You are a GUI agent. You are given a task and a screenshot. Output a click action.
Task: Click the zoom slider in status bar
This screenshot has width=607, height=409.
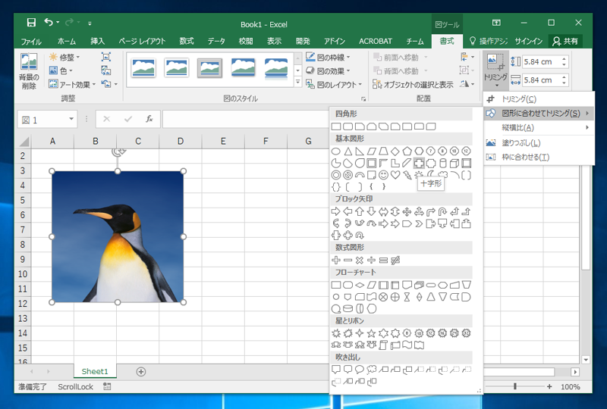coord(515,386)
